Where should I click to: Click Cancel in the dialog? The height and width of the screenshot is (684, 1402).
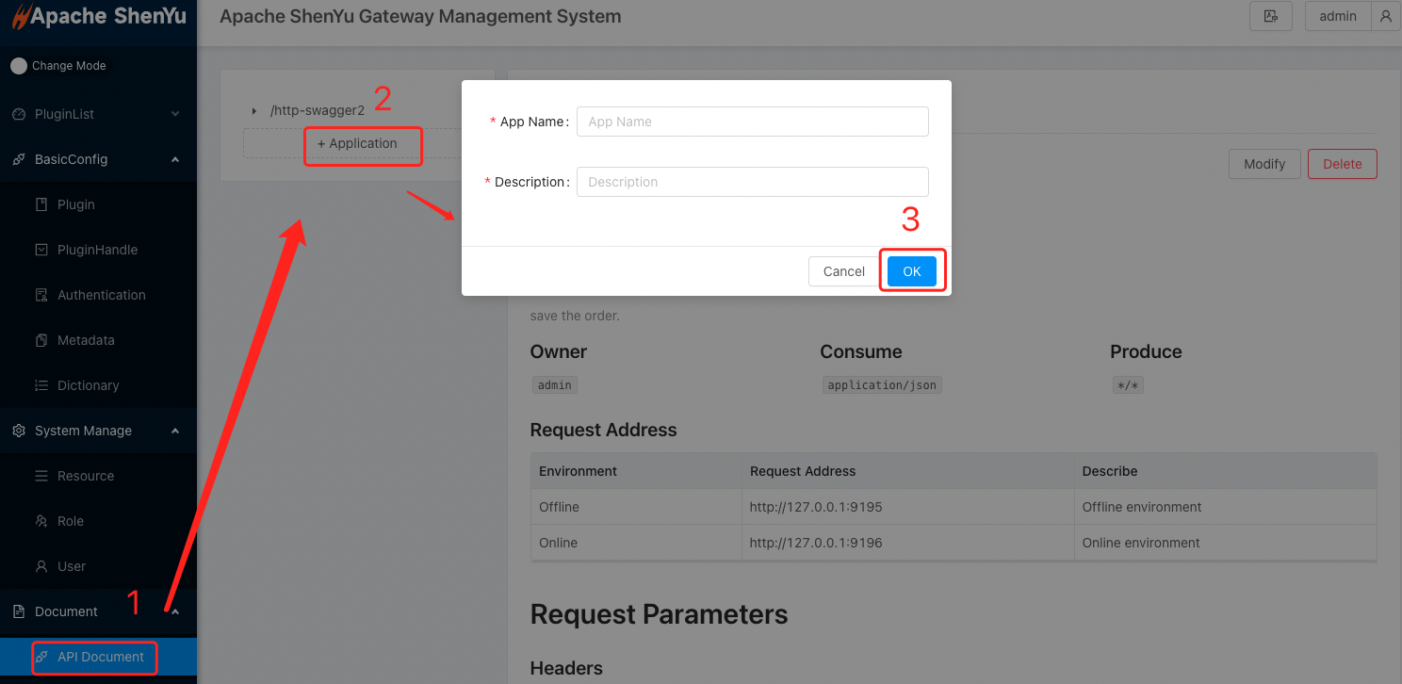[x=843, y=271]
